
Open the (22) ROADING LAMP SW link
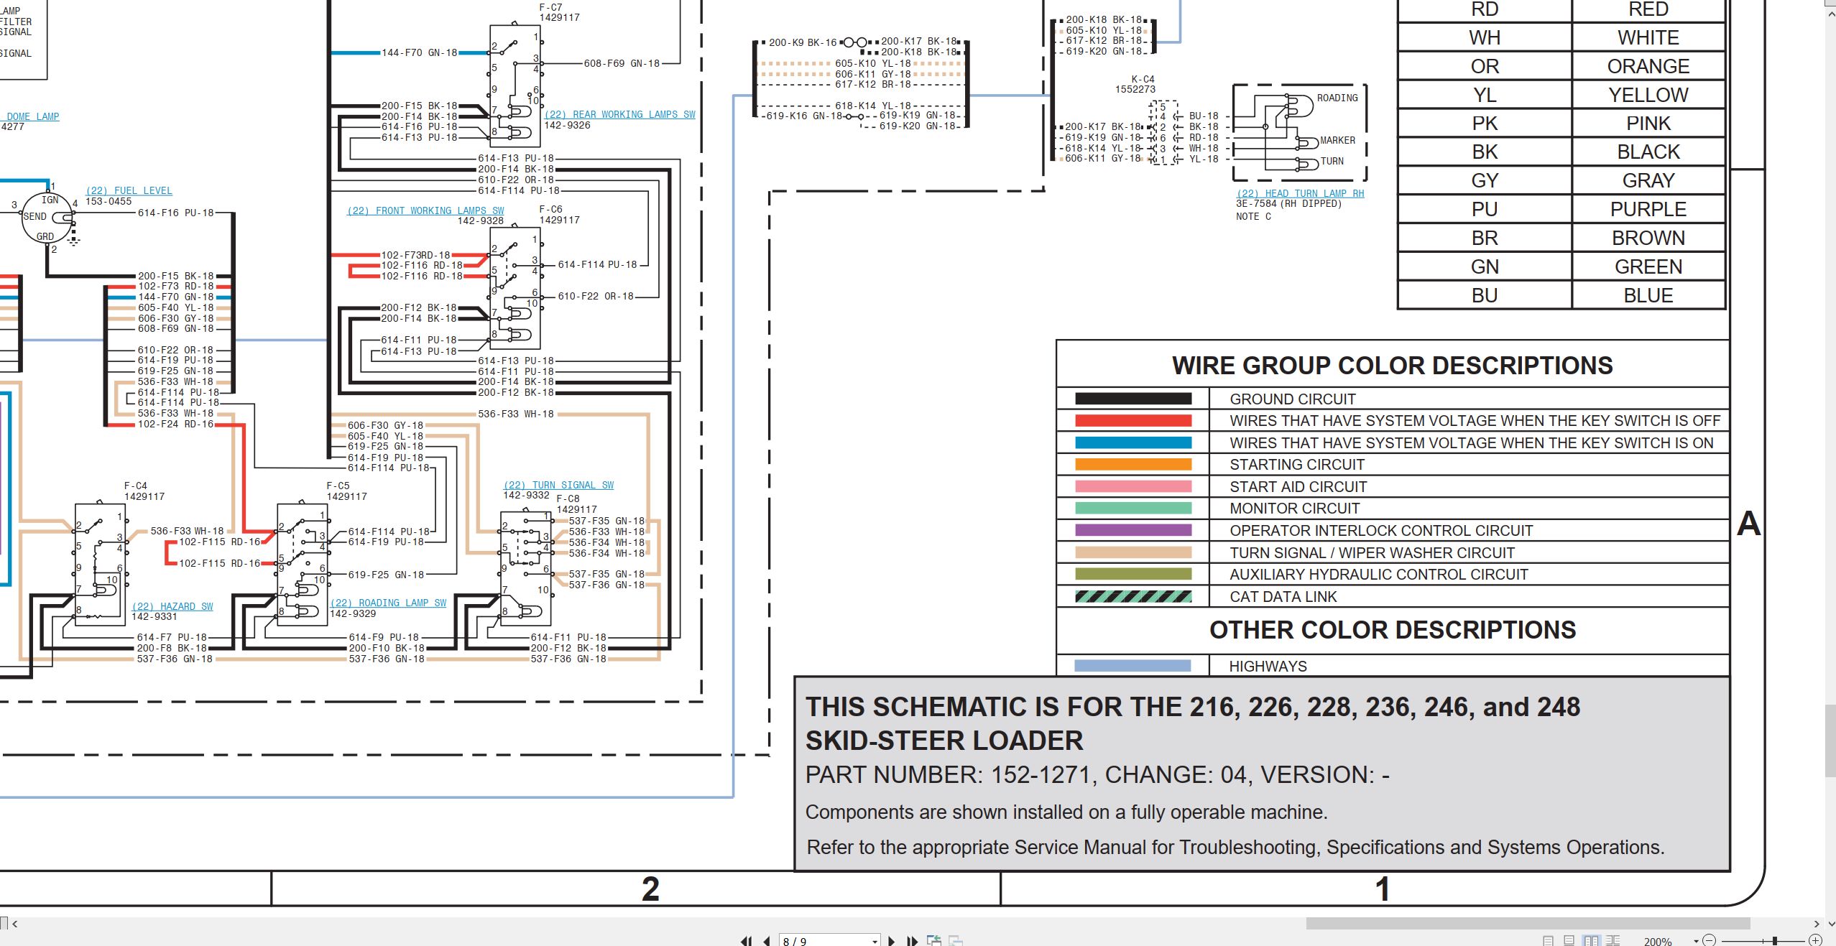click(388, 603)
